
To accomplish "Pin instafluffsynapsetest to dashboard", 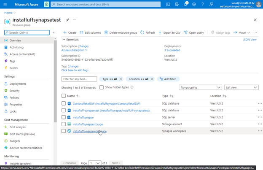I will click(x=67, y=20).
